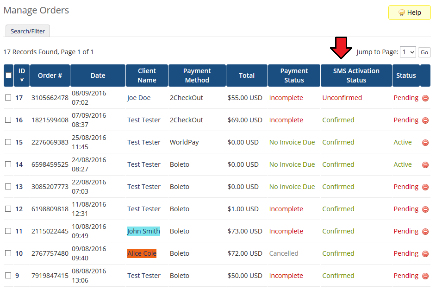Open order ID 10 link
436x290 pixels.
tap(19, 253)
